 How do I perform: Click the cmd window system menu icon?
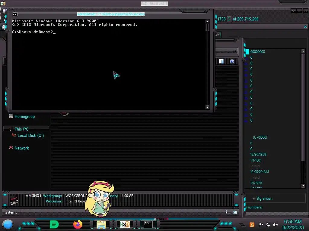coord(15,14)
